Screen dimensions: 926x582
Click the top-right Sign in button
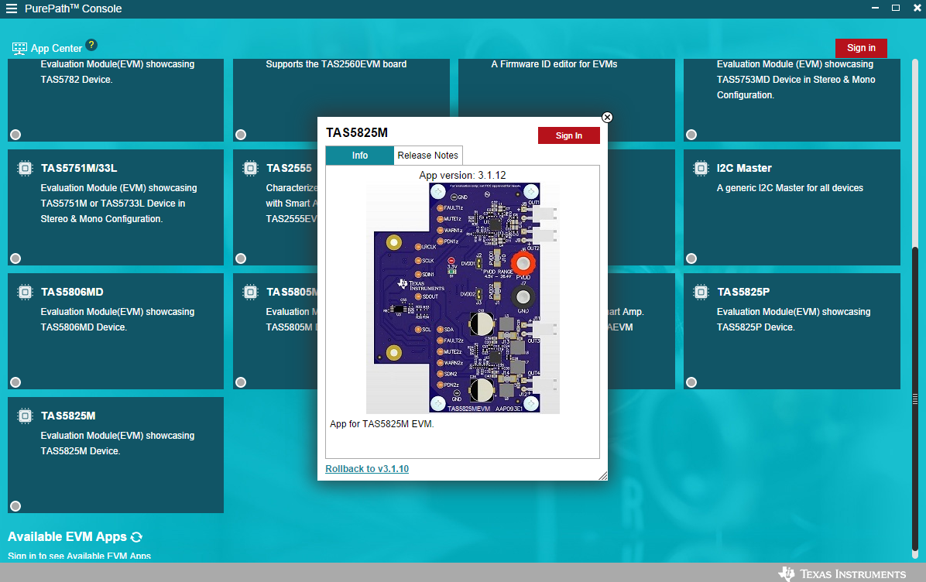pos(861,48)
